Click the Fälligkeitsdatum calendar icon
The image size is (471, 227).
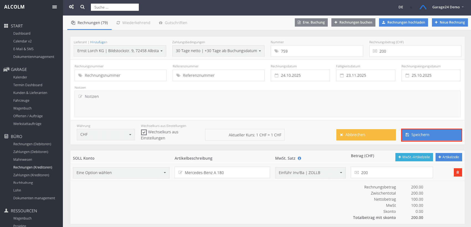tap(342, 75)
